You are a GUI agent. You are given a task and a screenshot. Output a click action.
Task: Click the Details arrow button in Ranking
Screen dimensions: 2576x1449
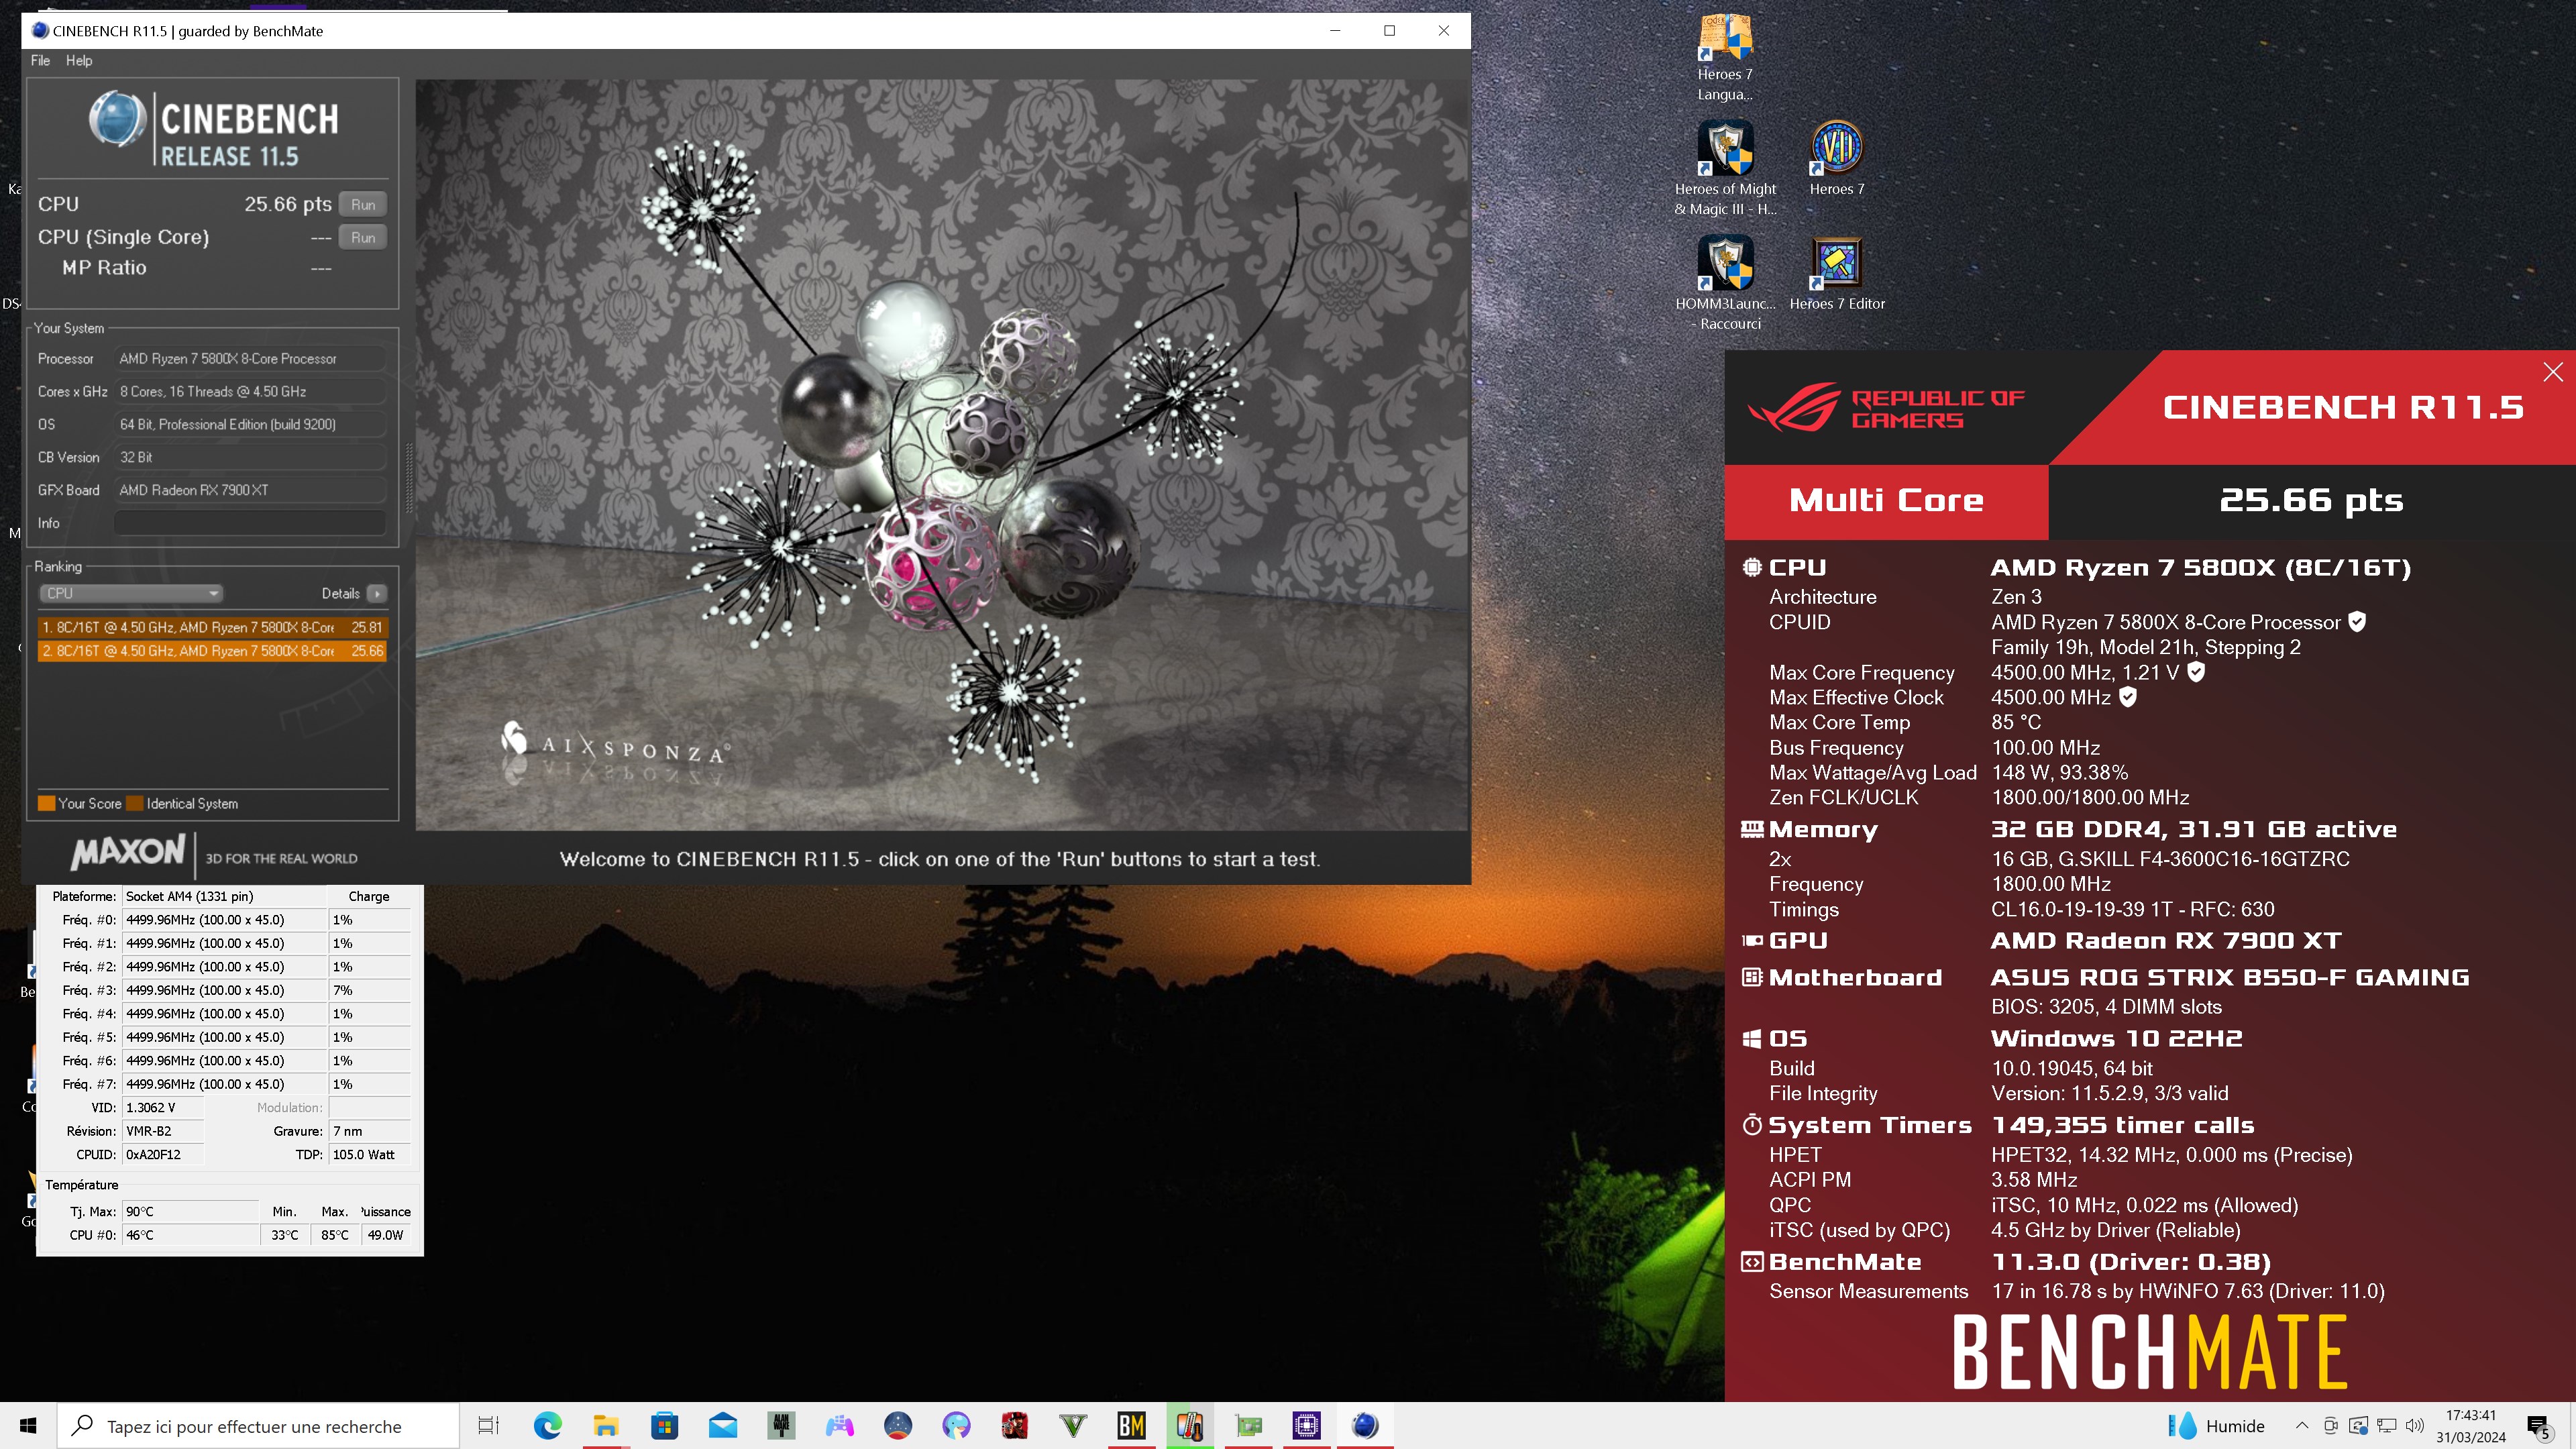click(377, 593)
